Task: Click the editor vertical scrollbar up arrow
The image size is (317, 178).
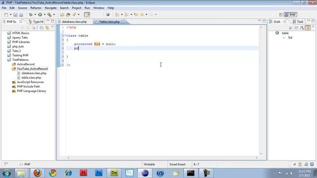Action: [x=261, y=27]
